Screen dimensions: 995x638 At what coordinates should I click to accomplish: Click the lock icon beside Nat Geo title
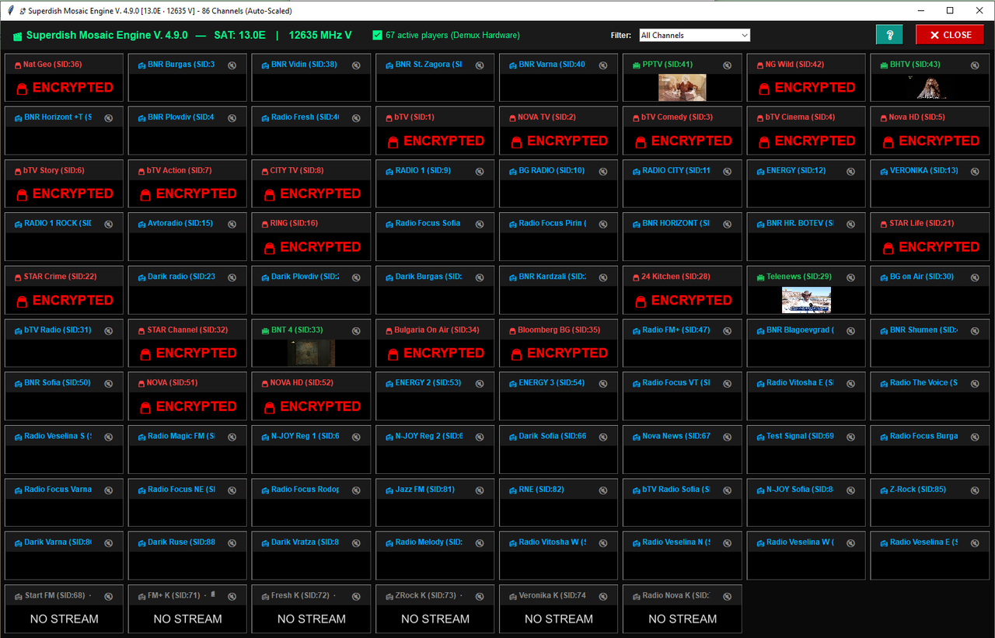tap(18, 65)
